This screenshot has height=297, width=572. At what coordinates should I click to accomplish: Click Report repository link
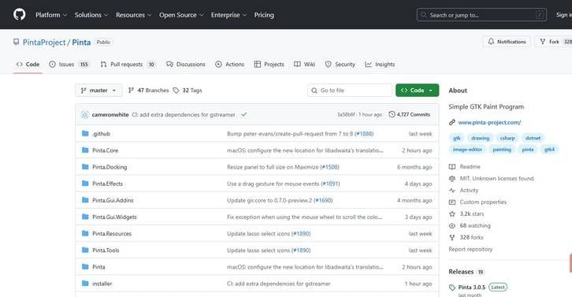(x=470, y=249)
